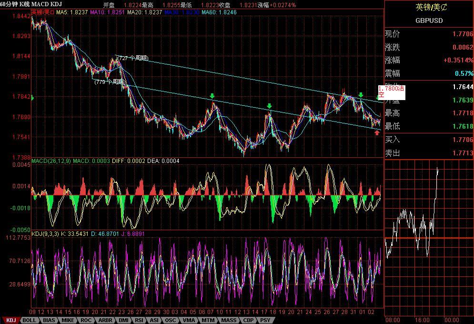Click the small green triangle on left price axis

coord(32,98)
